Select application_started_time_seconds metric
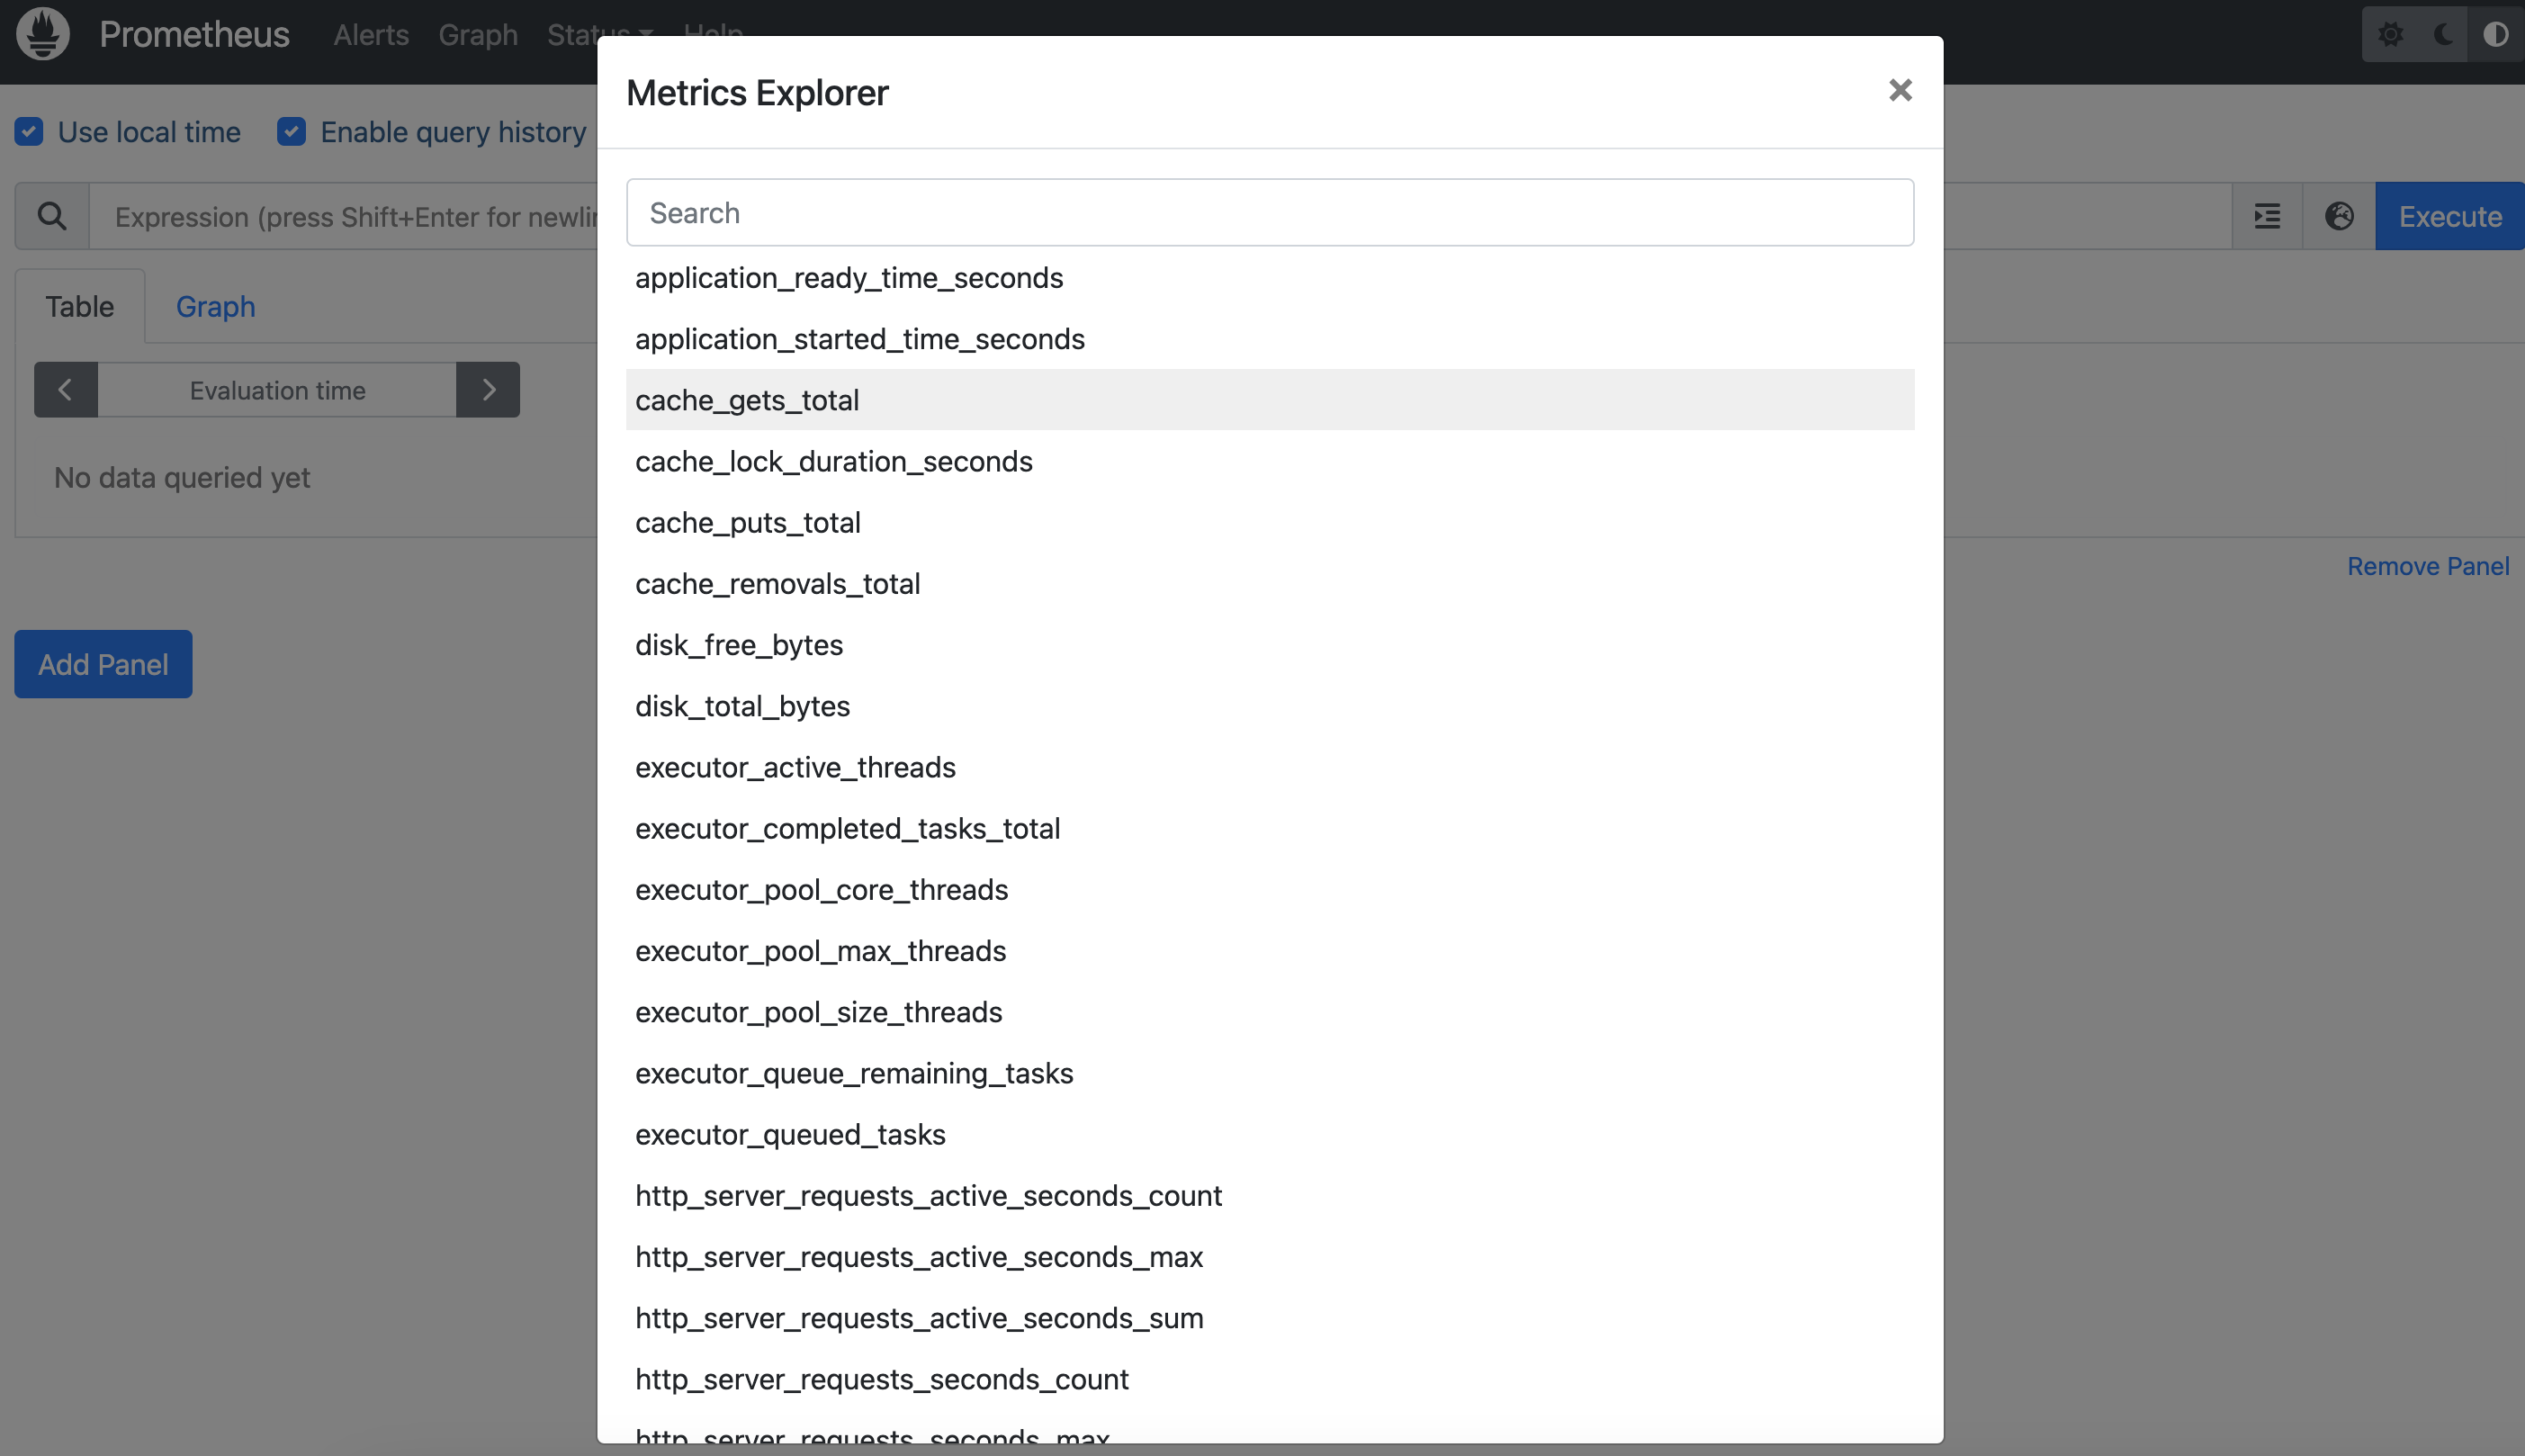Screen dimensions: 2525x1456 click(1270, 339)
